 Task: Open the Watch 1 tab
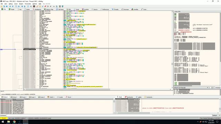pos(51,97)
